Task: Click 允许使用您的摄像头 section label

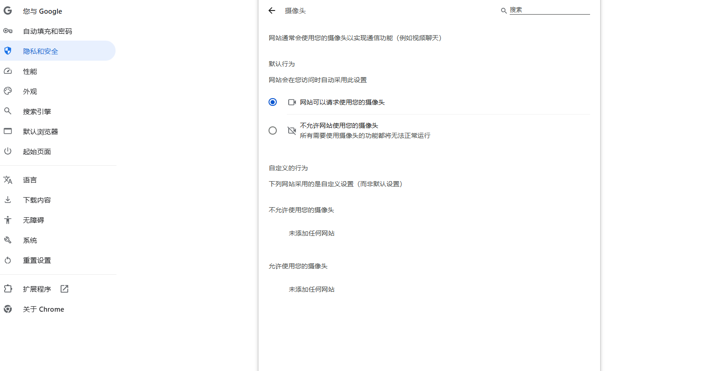Action: tap(298, 266)
